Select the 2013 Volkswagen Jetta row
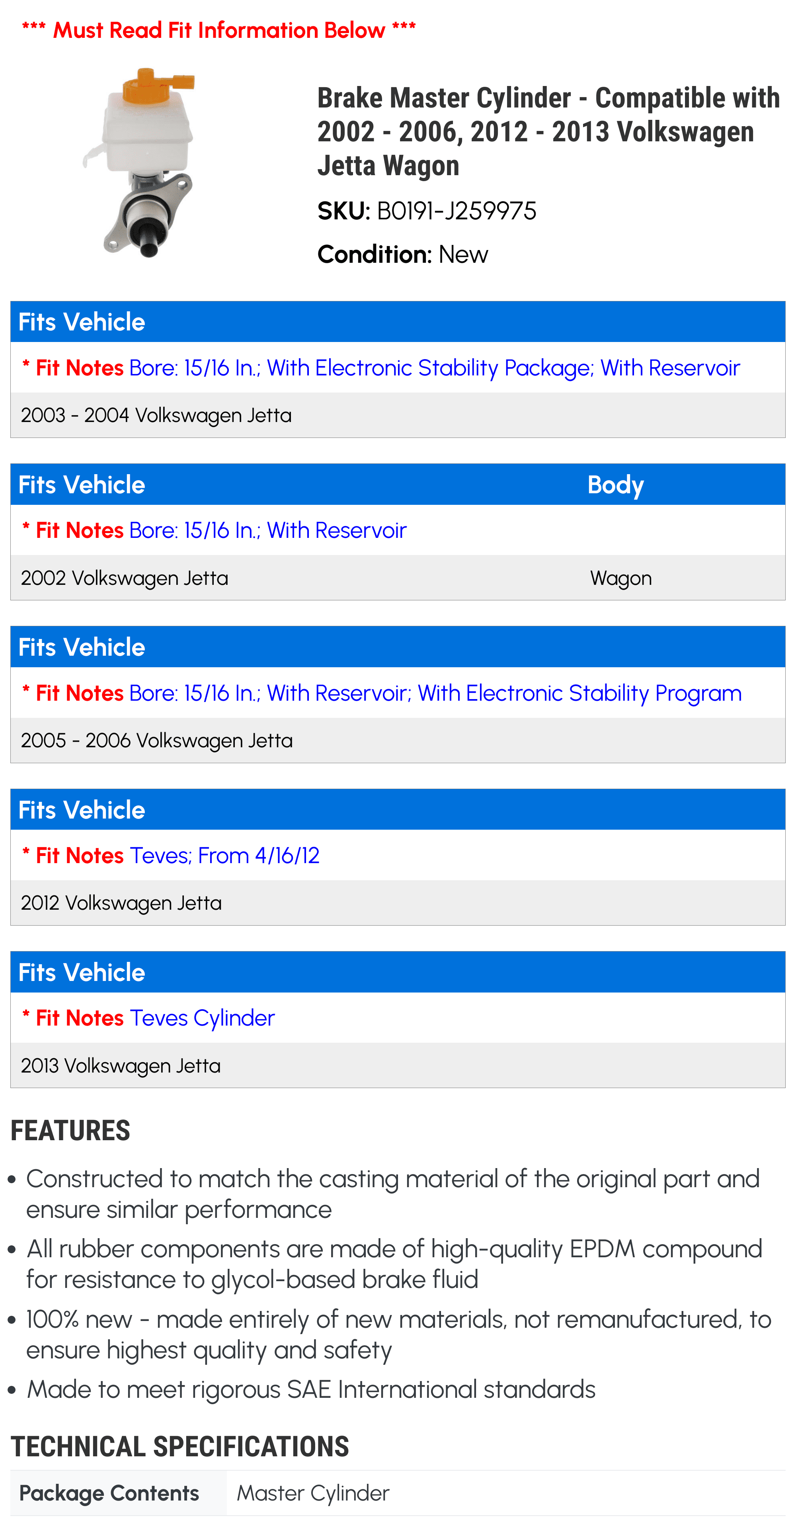This screenshot has height=1526, width=796. pos(398,1066)
